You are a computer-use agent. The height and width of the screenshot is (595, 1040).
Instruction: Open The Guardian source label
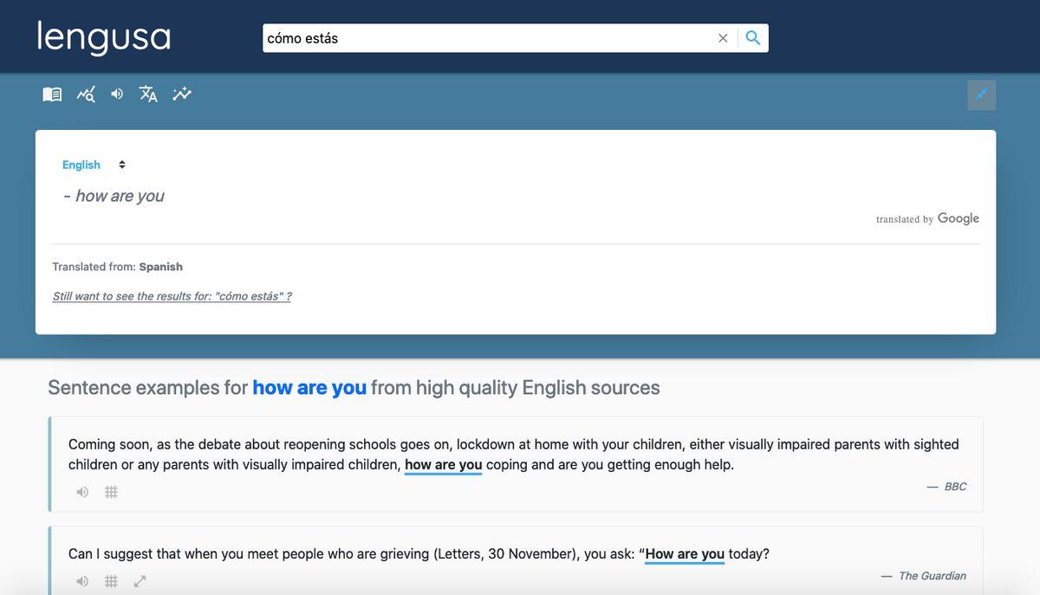coord(932,576)
